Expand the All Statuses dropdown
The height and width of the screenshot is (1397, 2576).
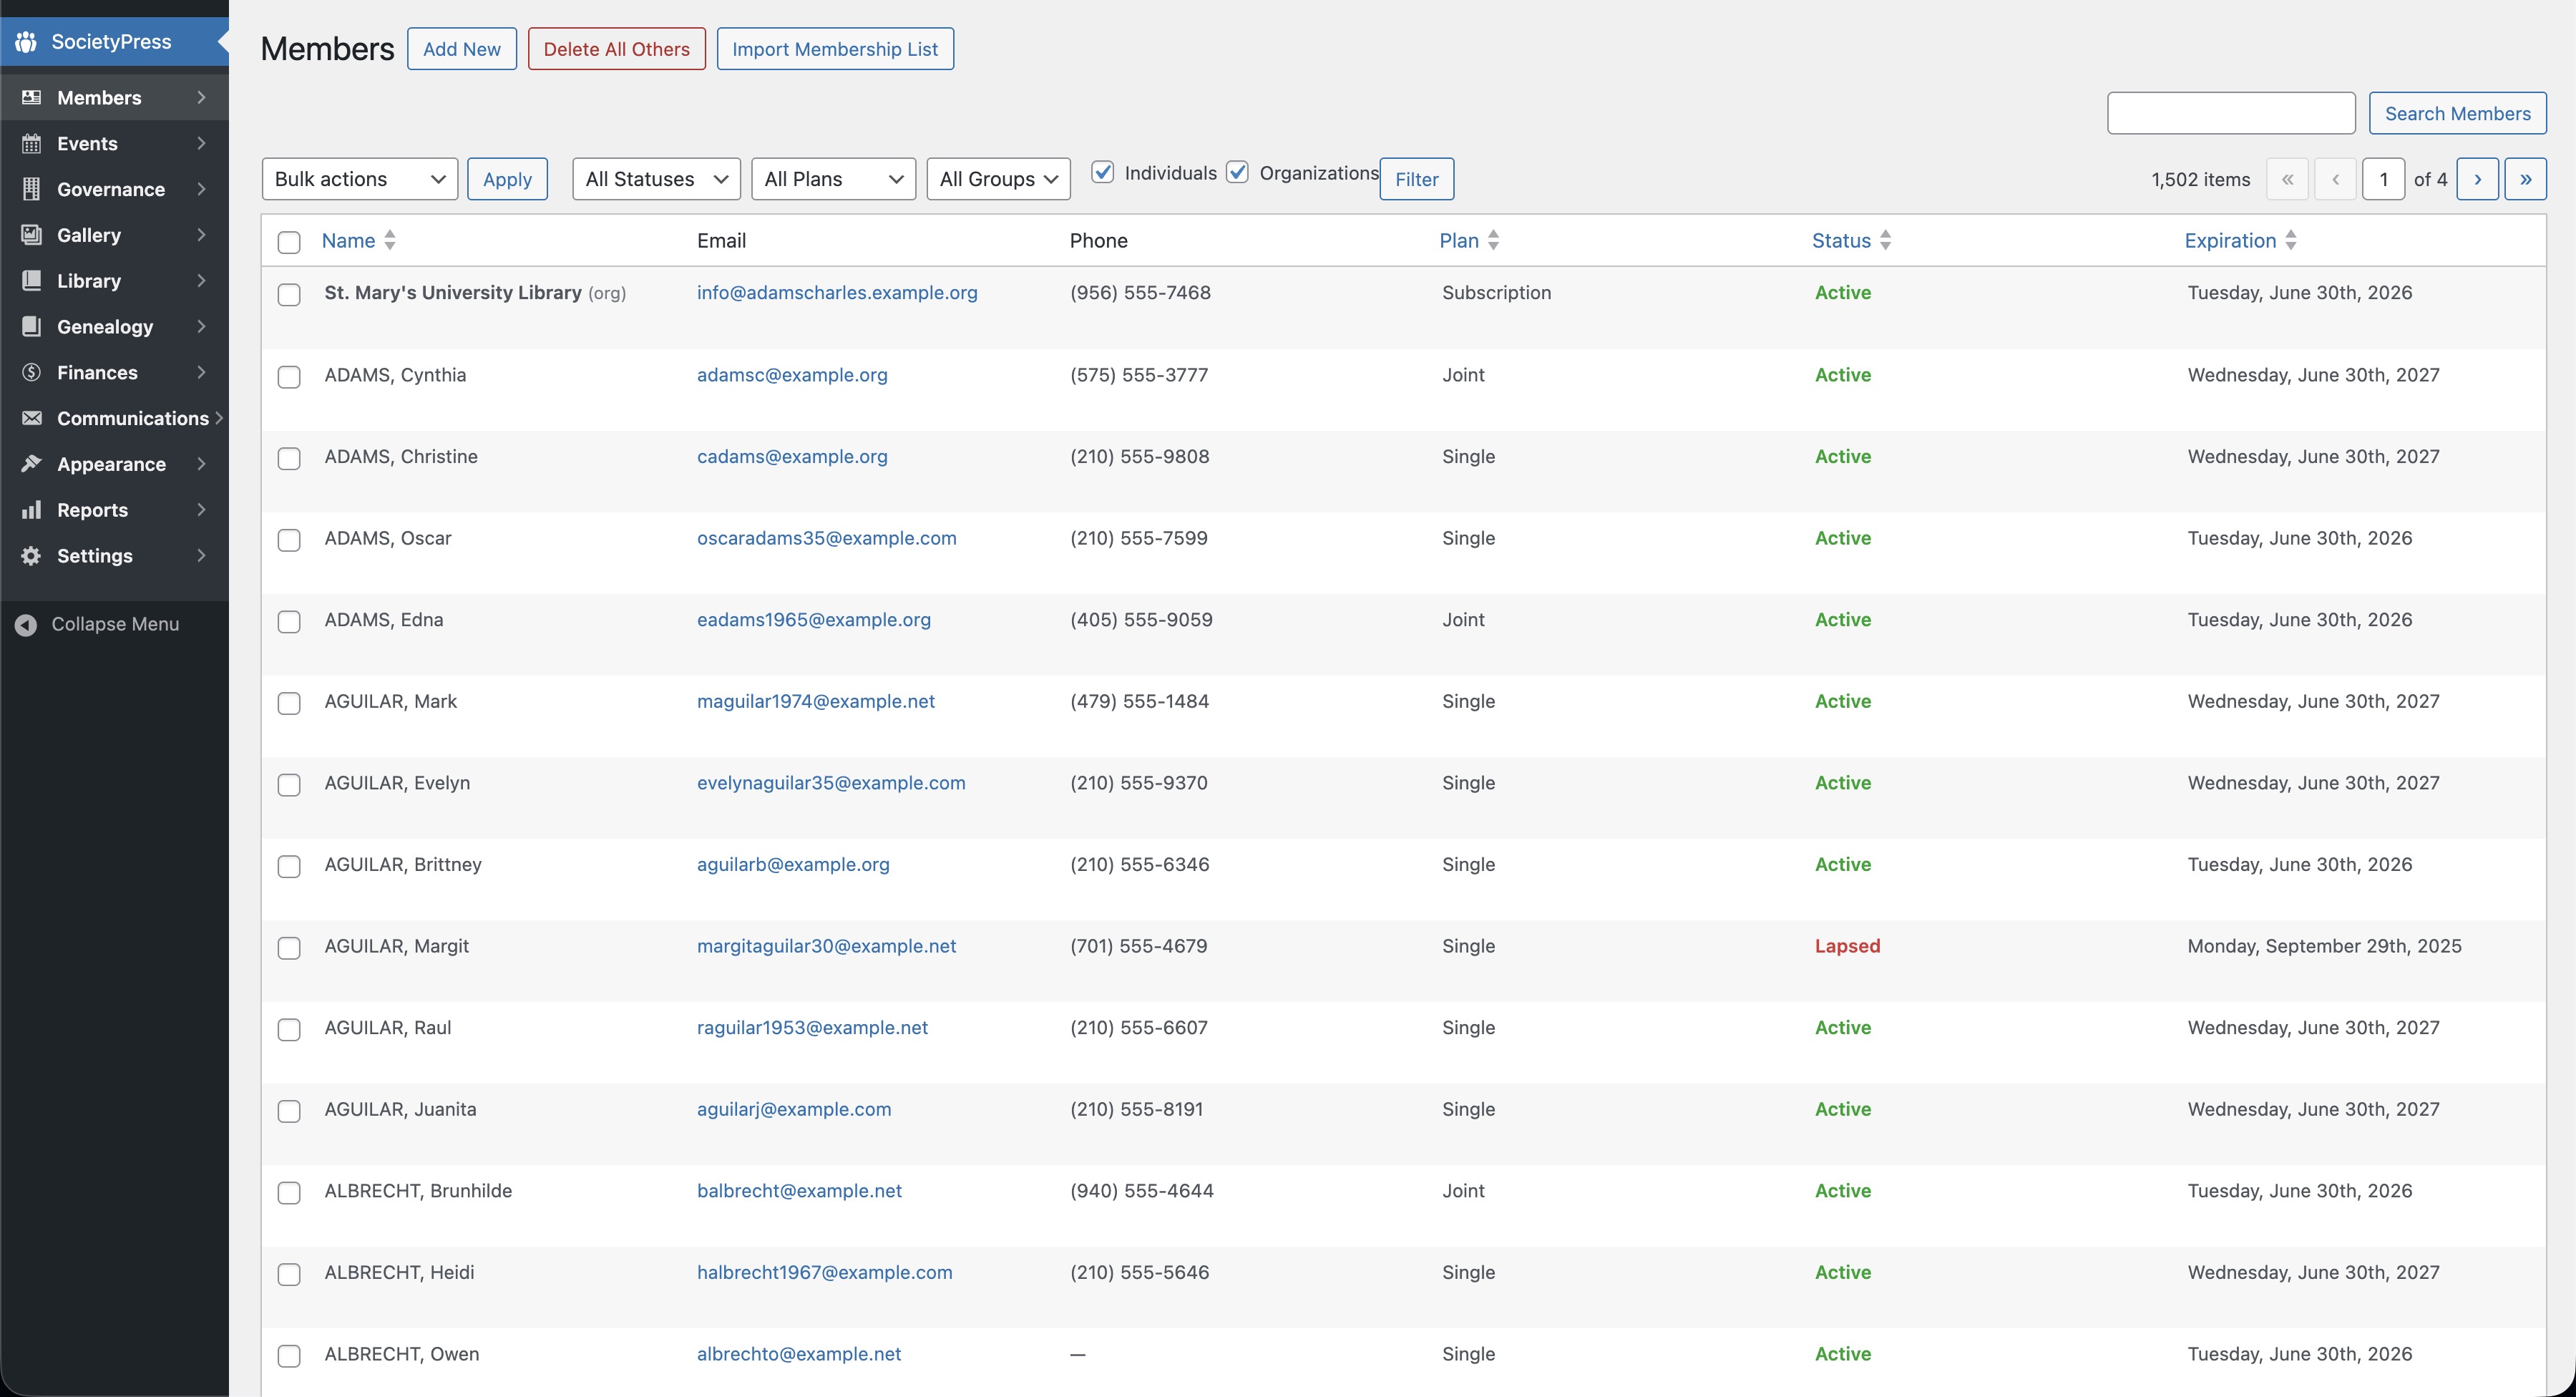(655, 179)
